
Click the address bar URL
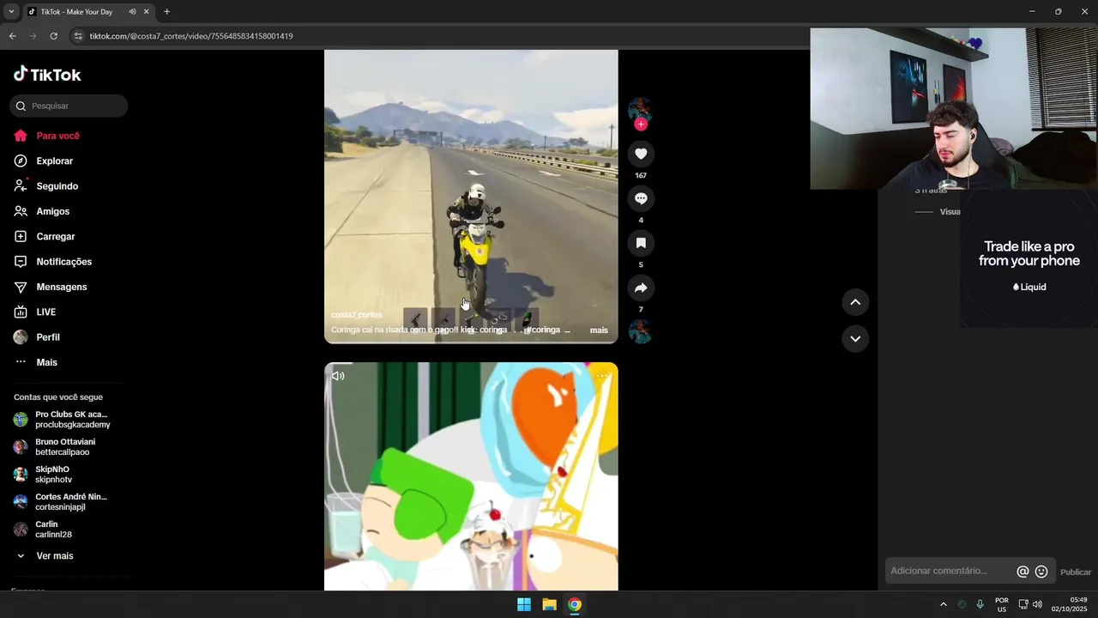191,36
